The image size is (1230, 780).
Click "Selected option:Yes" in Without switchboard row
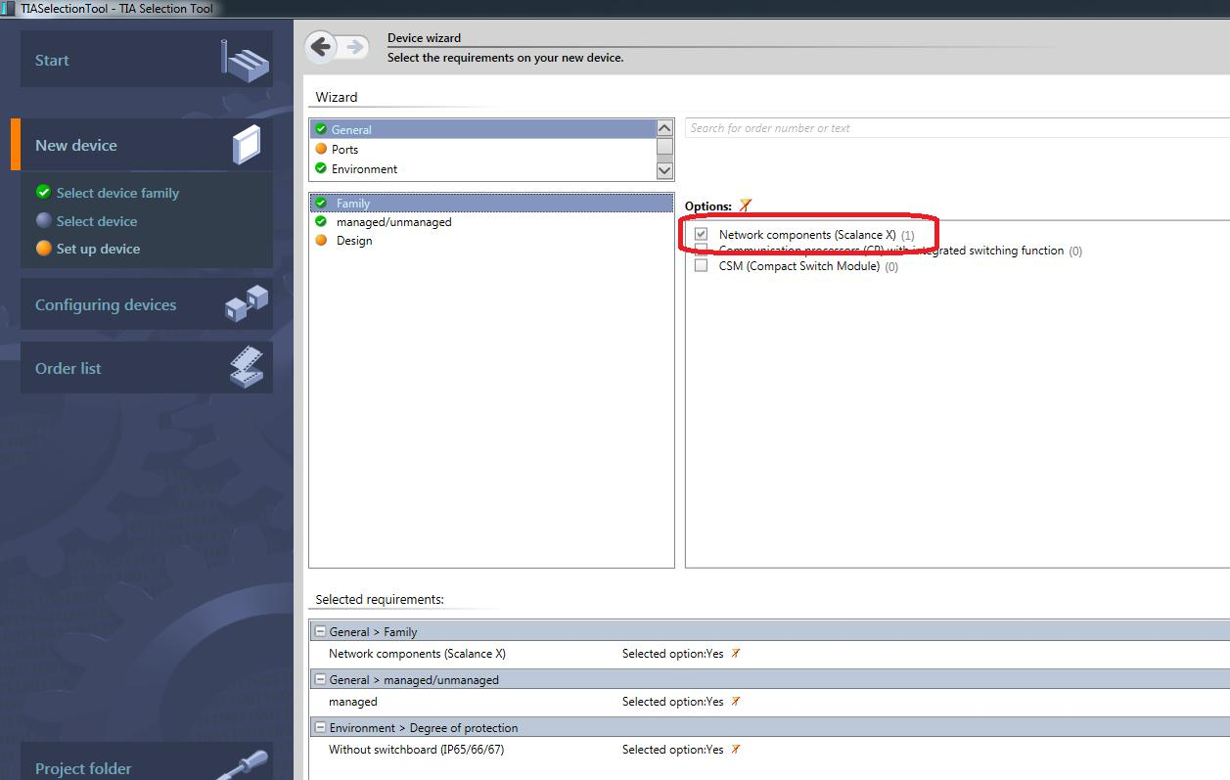click(673, 750)
